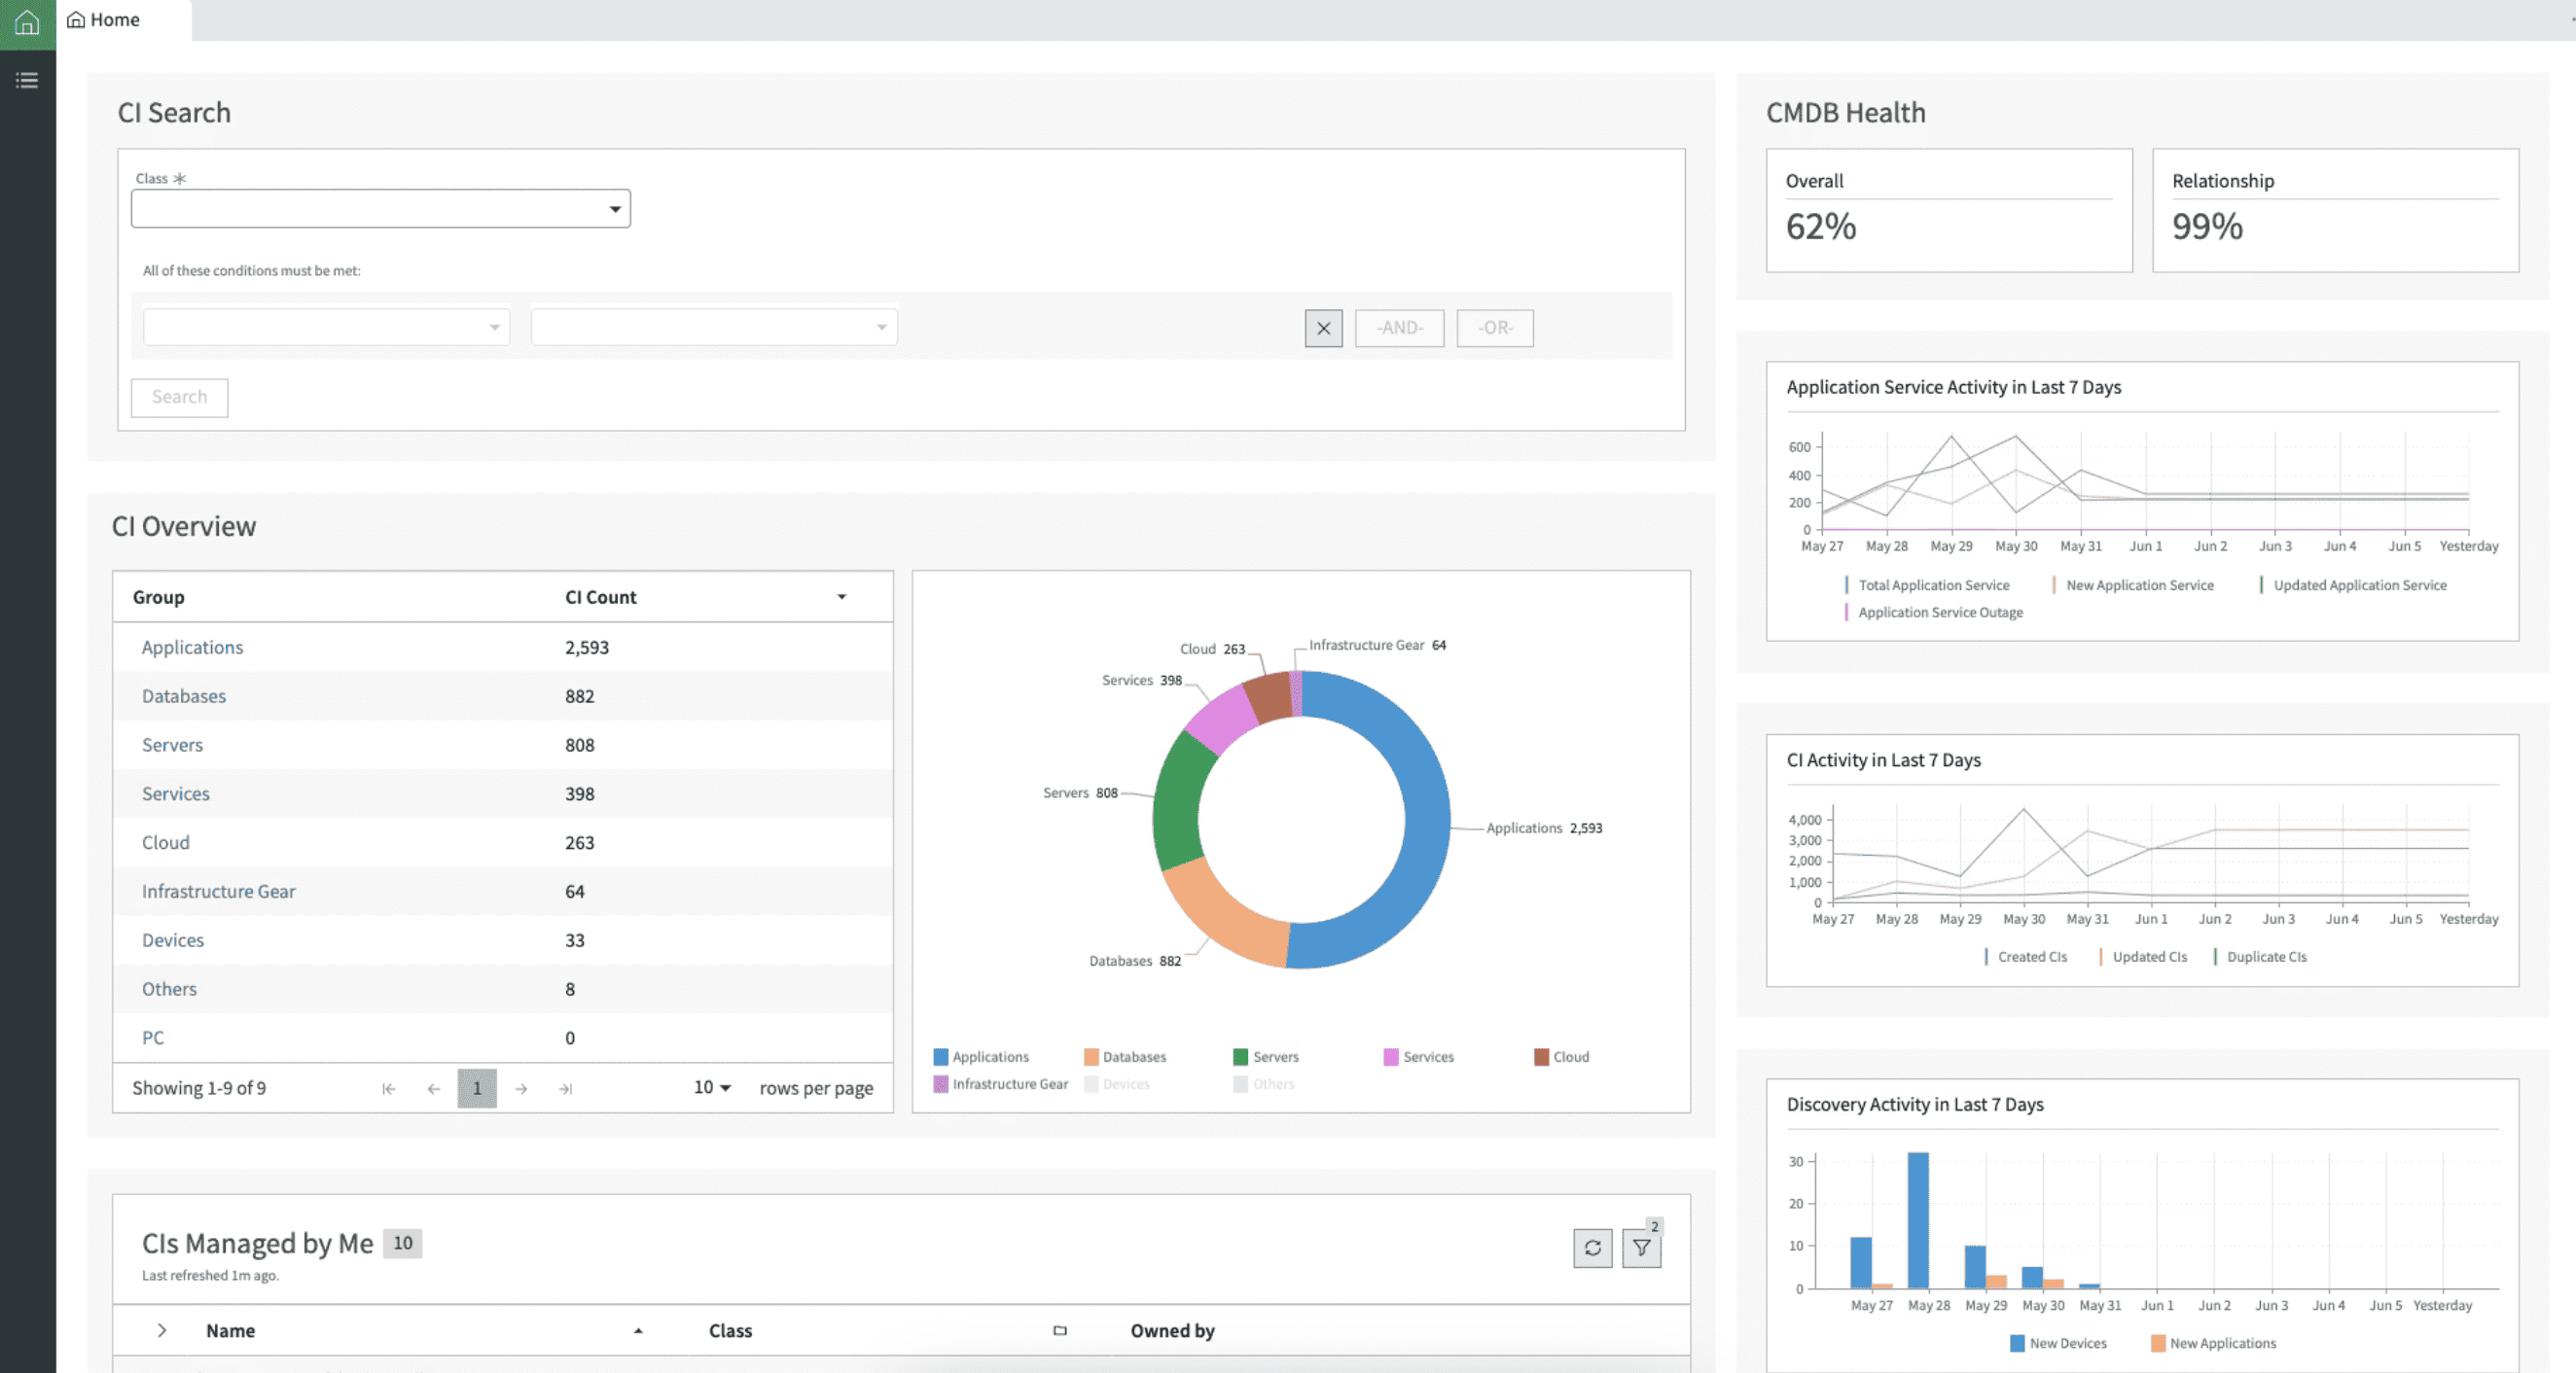Screen dimensions: 2576x1373
Task: Open the Infrastructure Gear group link
Action: pyautogui.click(x=218, y=892)
